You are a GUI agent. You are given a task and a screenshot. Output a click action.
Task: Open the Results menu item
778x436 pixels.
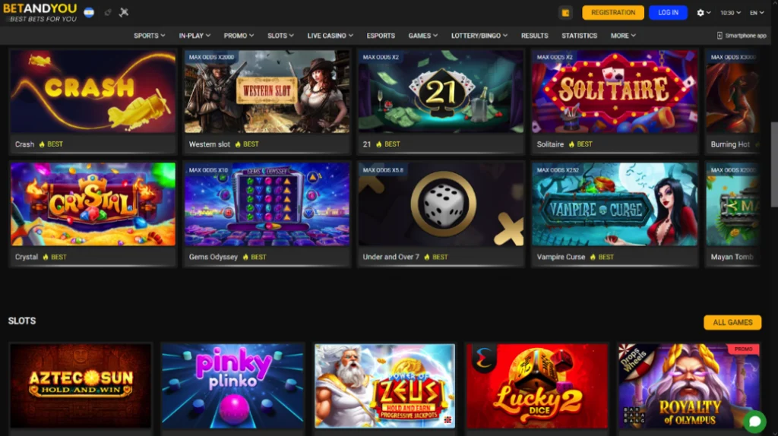coord(534,36)
